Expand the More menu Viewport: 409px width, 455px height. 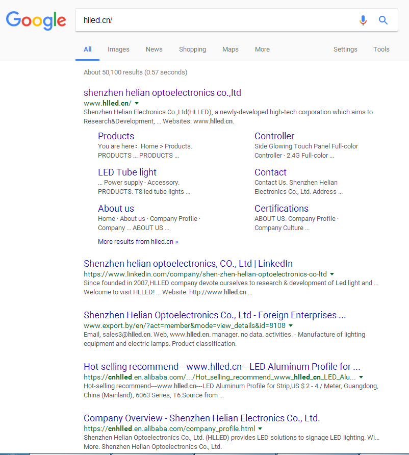[262, 49]
